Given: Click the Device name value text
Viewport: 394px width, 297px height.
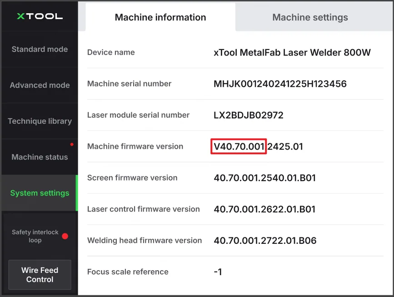Looking at the screenshot, I should 292,53.
